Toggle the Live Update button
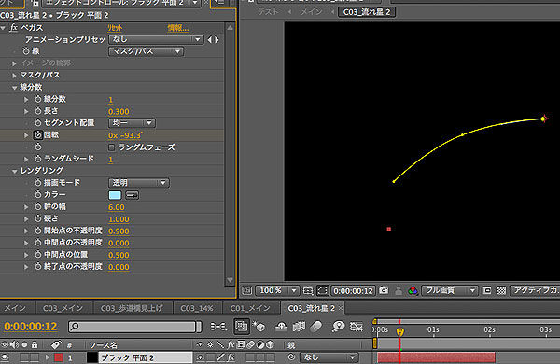The width and height of the screenshot is (560, 364). pos(242,326)
